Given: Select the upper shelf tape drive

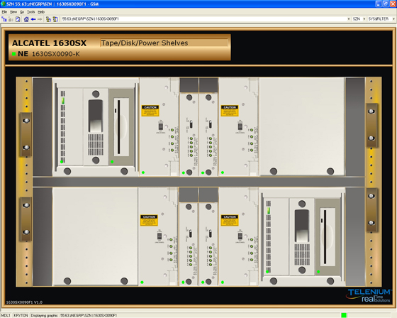Looking at the screenshot, I should pyautogui.click(x=96, y=127).
